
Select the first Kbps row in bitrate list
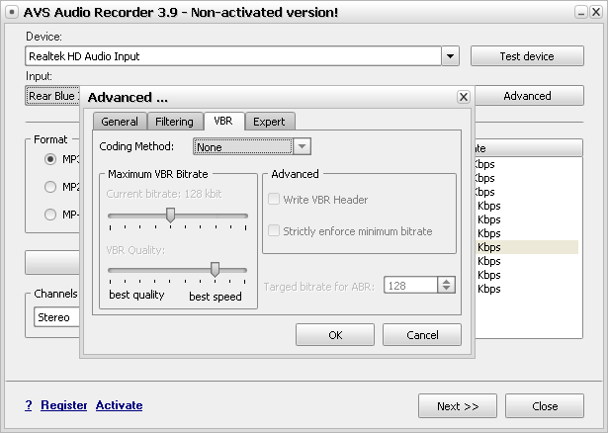[x=527, y=164]
